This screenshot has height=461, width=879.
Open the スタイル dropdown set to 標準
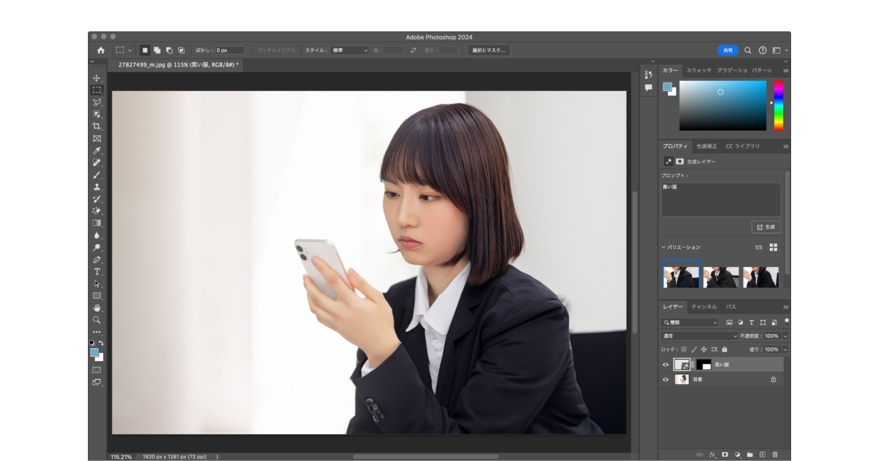tap(350, 50)
